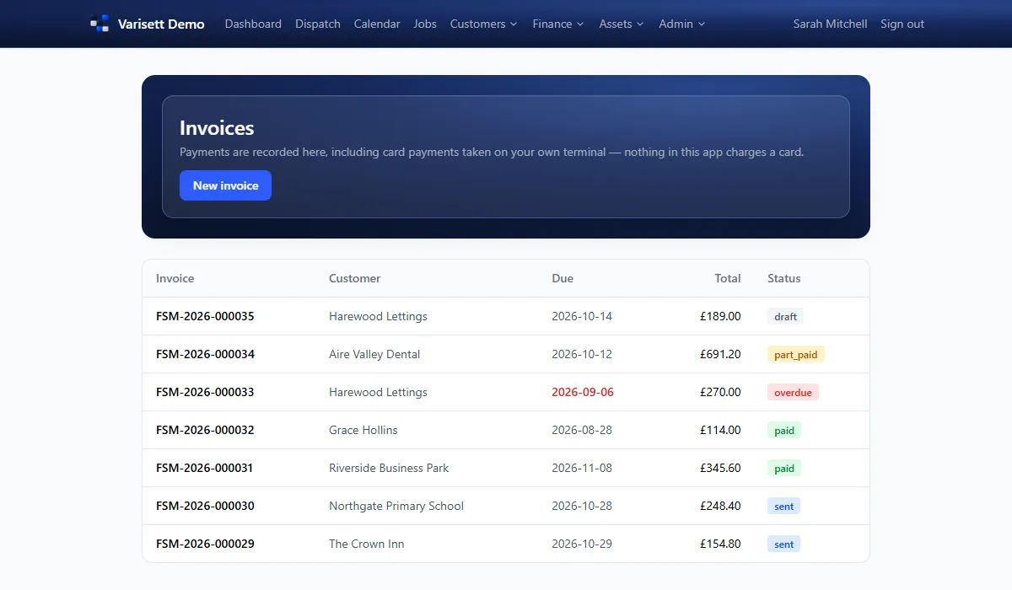Viewport: 1012px width, 590px height.
Task: Click the due date 2026-10-29
Action: [x=582, y=544]
